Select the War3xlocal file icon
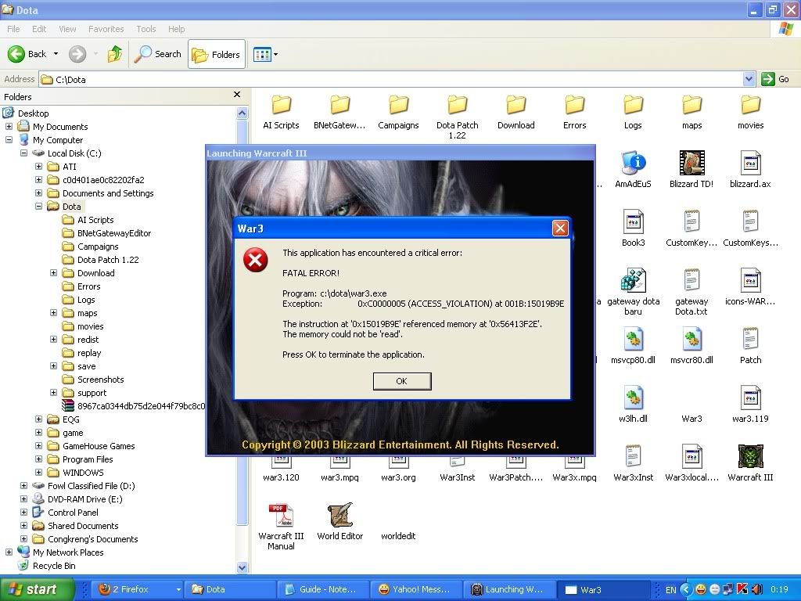 [691, 456]
